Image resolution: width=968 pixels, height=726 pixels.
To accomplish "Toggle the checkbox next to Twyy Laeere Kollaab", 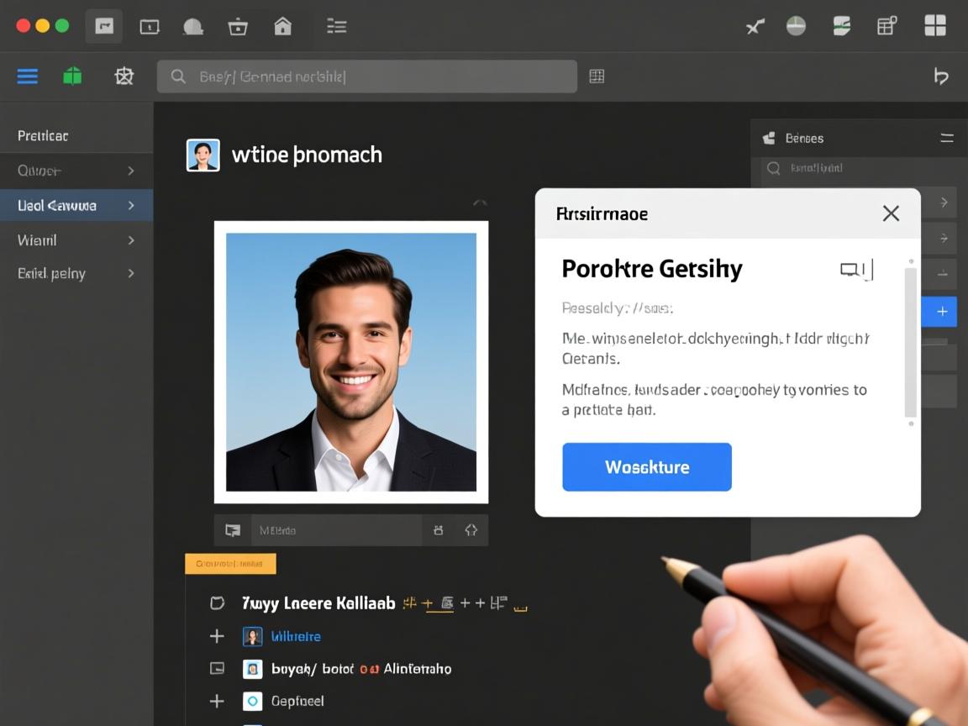I will (x=217, y=602).
